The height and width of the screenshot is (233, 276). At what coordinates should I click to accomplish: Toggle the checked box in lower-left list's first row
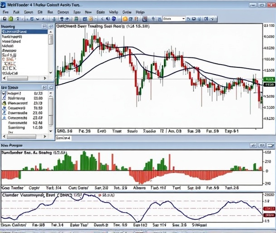click(5, 93)
